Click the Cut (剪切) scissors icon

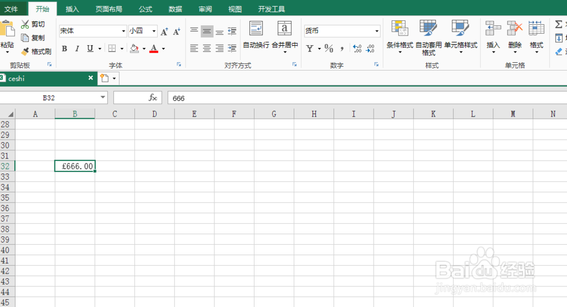(25, 24)
